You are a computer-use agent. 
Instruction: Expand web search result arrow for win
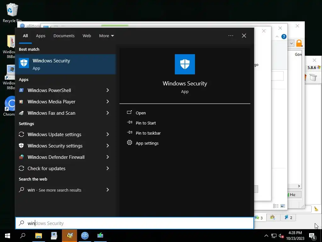point(108,189)
